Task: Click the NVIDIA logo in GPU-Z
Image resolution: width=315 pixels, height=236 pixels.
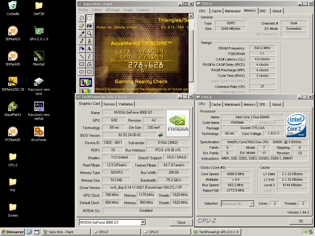Action: (178, 124)
